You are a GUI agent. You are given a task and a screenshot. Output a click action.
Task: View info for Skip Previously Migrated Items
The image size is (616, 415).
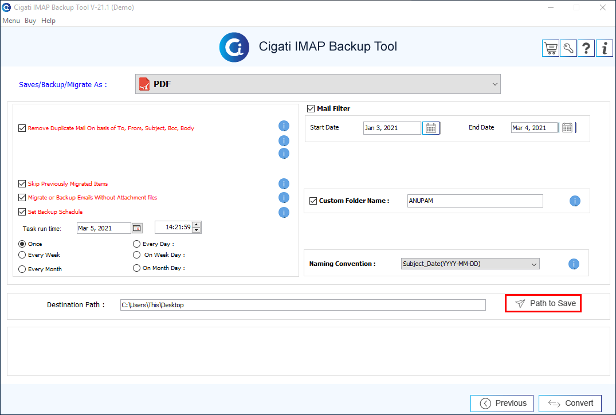click(284, 183)
